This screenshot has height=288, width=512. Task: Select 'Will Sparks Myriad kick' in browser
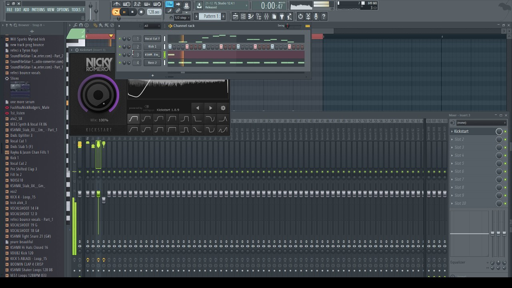[28, 39]
